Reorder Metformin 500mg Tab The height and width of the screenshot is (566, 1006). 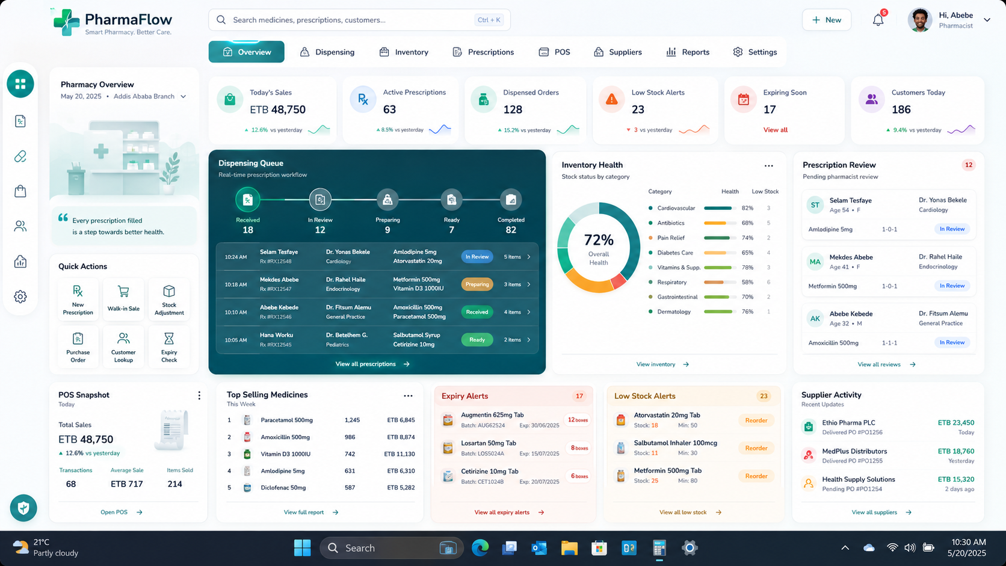756,476
